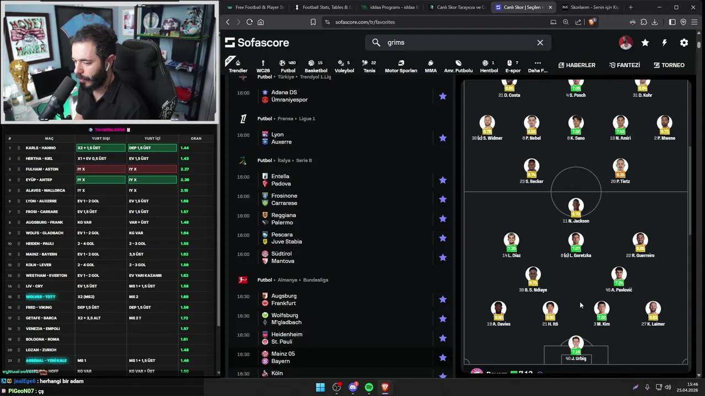Open the Wolfsburg vs M'gladbach match
Image resolution: width=705 pixels, height=396 pixels.
pyautogui.click(x=340, y=319)
